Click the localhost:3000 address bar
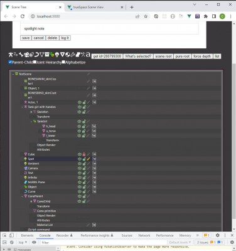Image resolution: width=236 pixels, height=251 pixels. click(x=83, y=16)
